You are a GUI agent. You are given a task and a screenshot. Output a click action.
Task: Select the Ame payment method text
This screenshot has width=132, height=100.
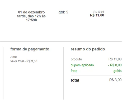point(13,57)
